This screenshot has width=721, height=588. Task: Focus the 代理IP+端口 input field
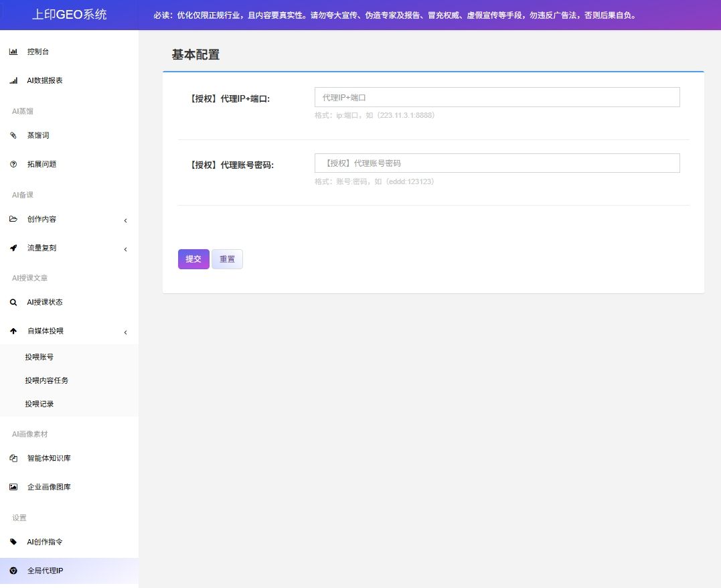(497, 97)
